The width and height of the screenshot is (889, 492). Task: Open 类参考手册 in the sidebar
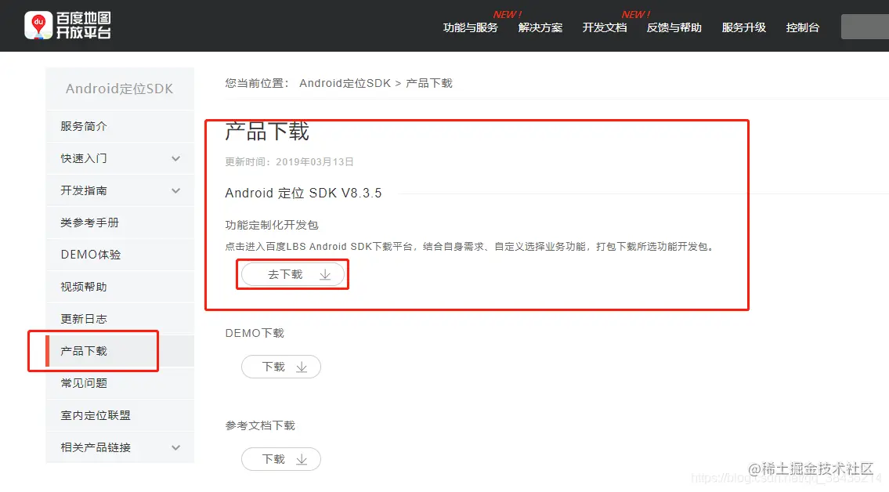(120, 222)
